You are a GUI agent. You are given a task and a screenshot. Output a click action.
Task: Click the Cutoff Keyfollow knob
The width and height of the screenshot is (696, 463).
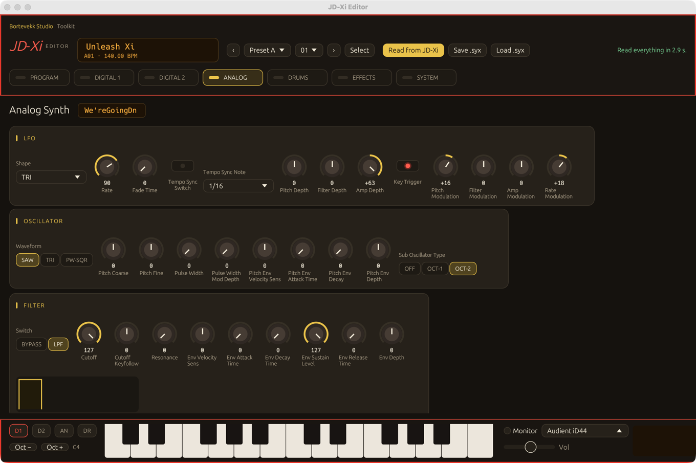(x=126, y=334)
